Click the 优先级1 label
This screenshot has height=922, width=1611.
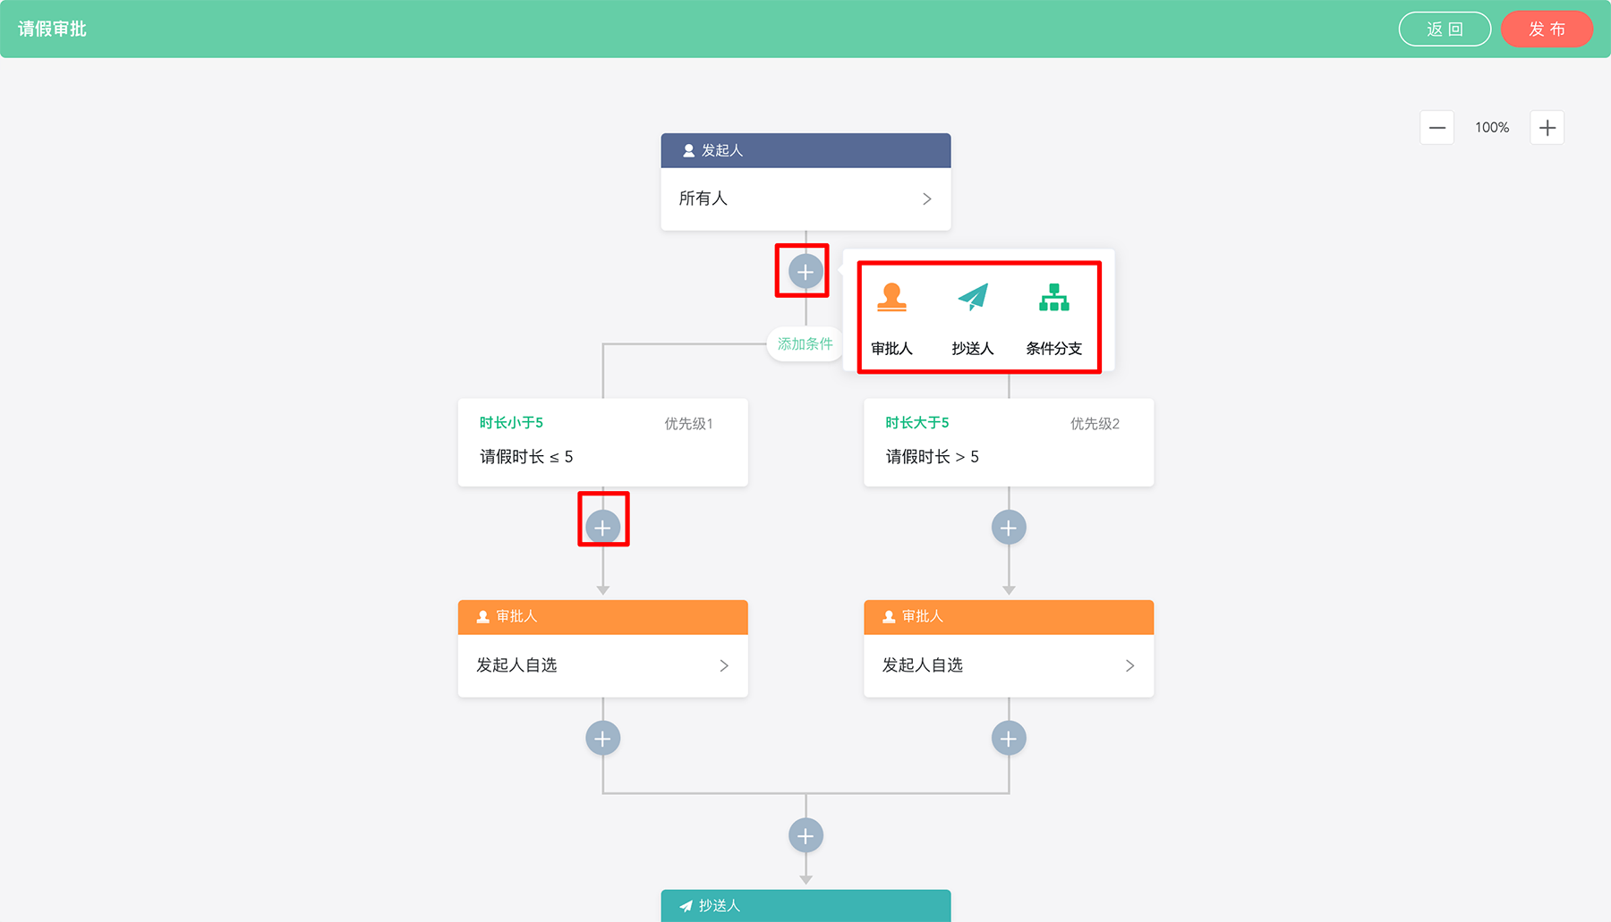pos(688,424)
